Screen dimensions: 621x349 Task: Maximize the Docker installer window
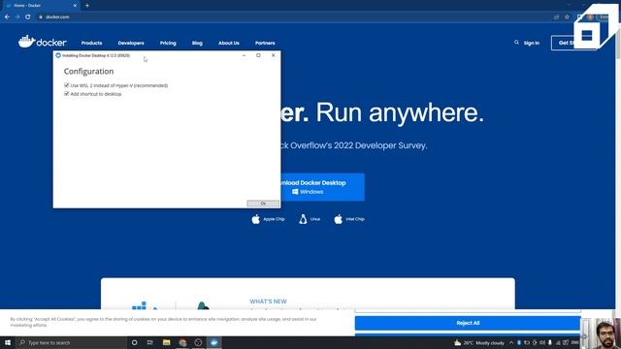(258, 55)
